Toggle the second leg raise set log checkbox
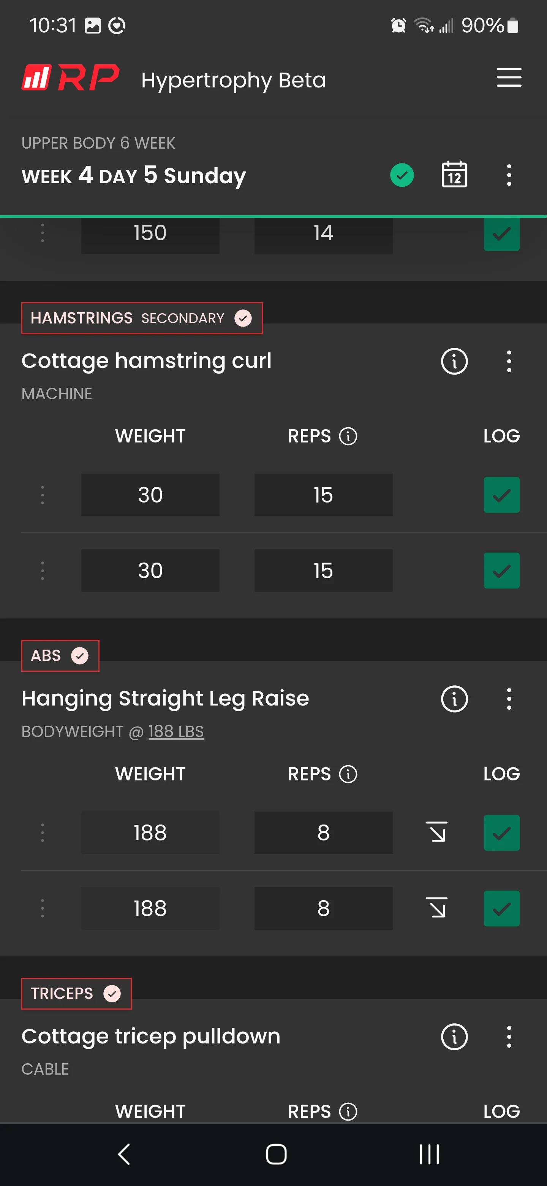The image size is (547, 1186). coord(501,909)
